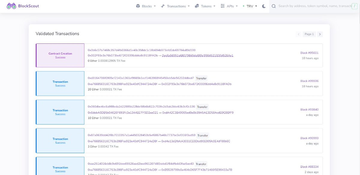Screen dimensions: 360x175
Task: Click the Blocks cube icon
Action: pyautogui.click(x=138, y=6)
